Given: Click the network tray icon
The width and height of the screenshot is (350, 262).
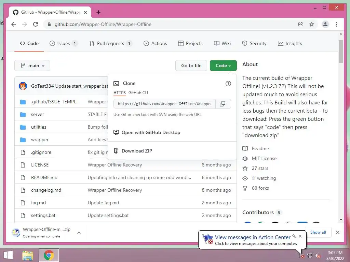Looking at the screenshot, I should tap(310, 256).
